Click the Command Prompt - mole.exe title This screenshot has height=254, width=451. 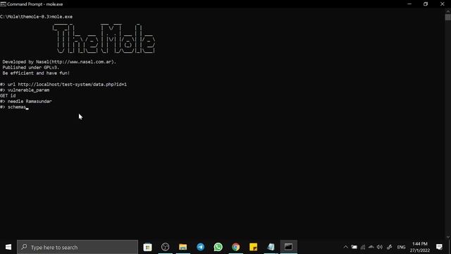click(35, 4)
